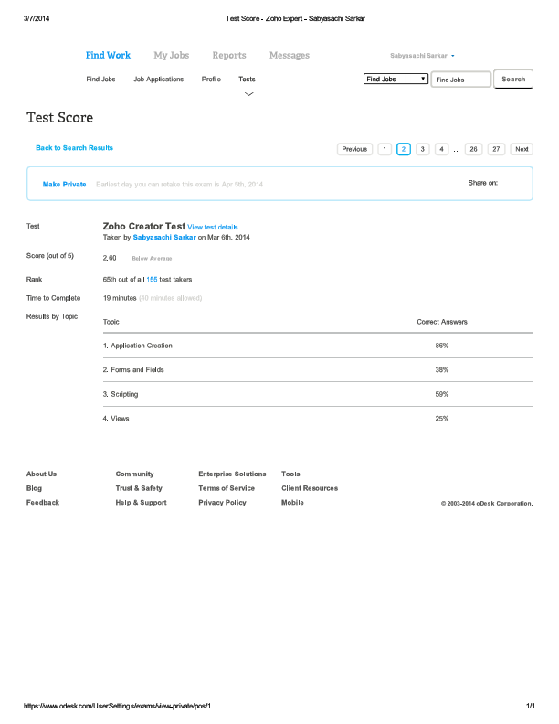This screenshot has height=724, width=559.
Task: Open the About Us footer link
Action: tap(41, 474)
